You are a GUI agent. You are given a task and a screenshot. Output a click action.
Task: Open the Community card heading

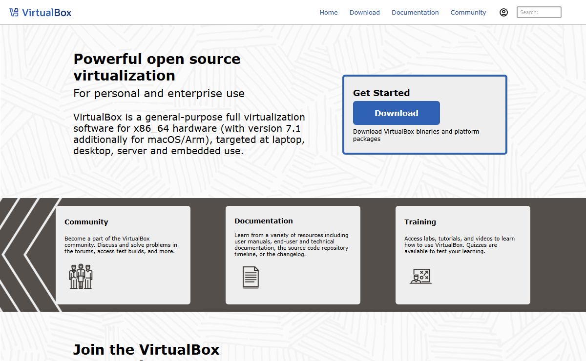(86, 222)
